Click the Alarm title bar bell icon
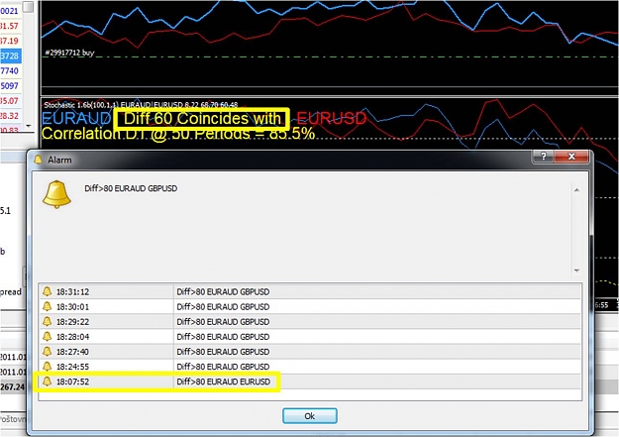619x437 pixels. [38, 160]
